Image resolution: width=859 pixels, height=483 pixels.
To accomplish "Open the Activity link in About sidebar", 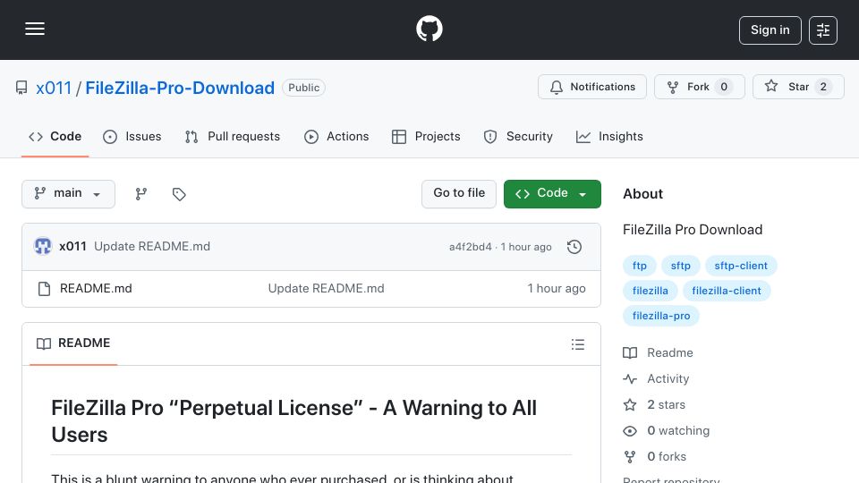I will tap(656, 379).
